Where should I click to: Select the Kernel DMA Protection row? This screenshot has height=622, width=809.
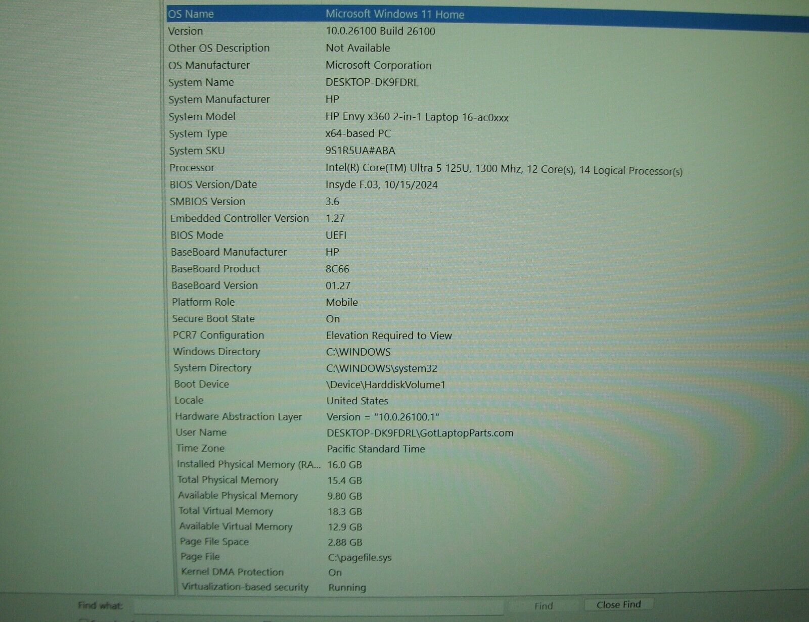coord(233,572)
